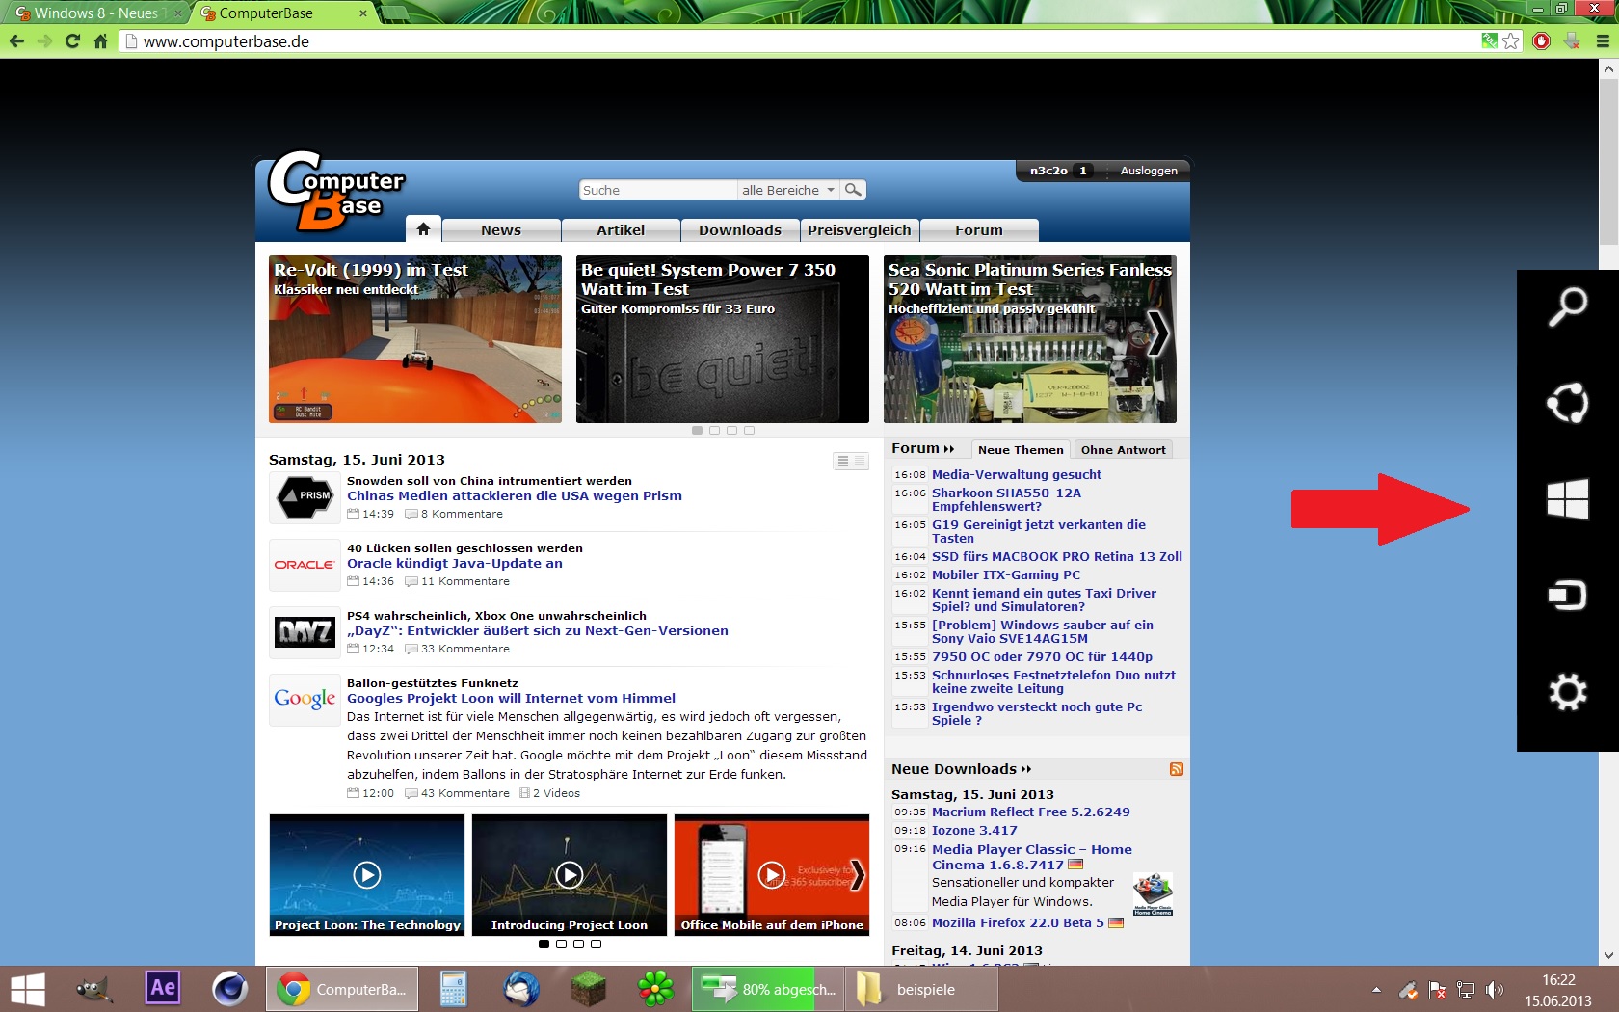
Task: Open 'Chinas Medien attackieren die USA wegen Prism'
Action: pyautogui.click(x=515, y=496)
